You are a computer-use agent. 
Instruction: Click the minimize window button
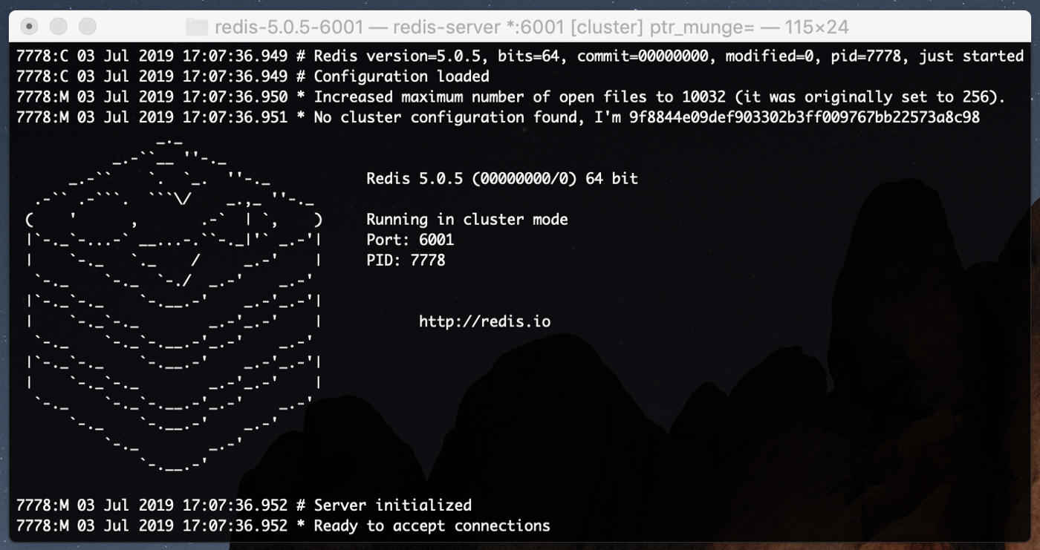click(58, 27)
